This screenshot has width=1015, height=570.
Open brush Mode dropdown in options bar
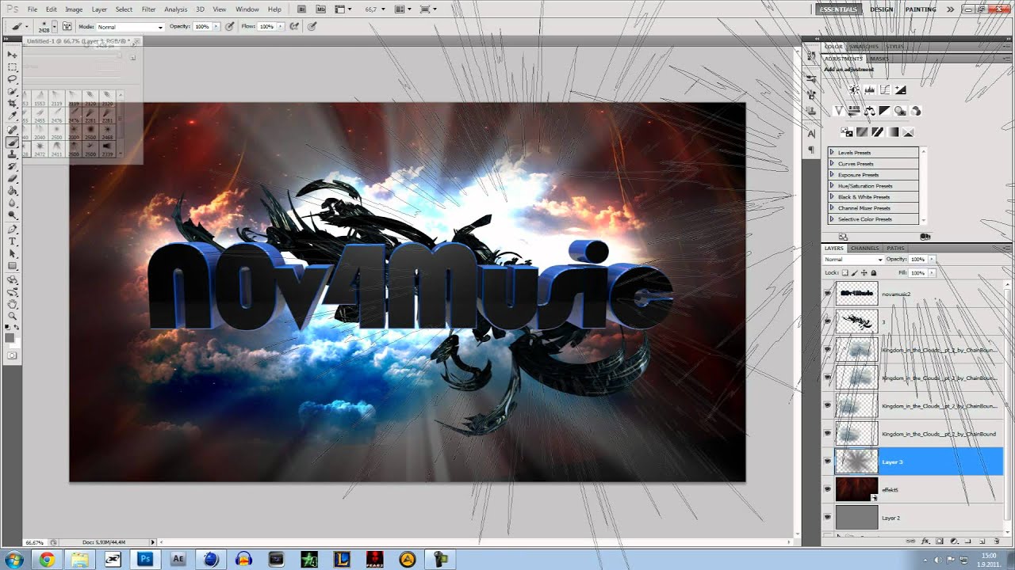click(130, 27)
